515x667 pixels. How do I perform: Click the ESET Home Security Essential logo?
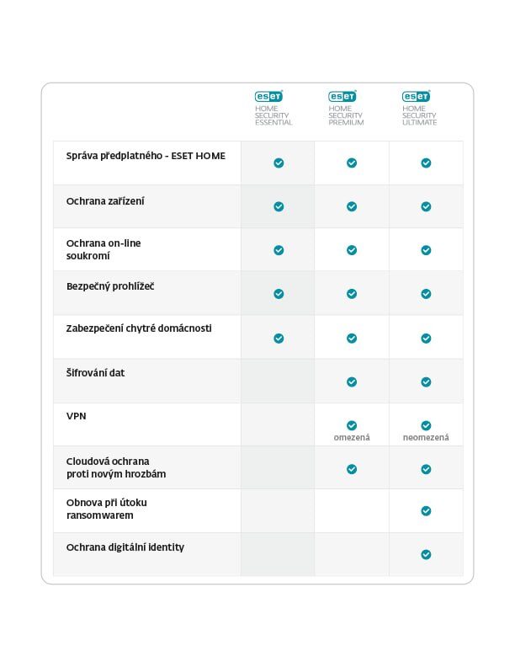pos(273,108)
